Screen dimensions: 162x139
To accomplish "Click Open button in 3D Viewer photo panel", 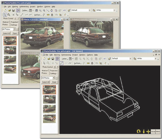I will (54, 82).
